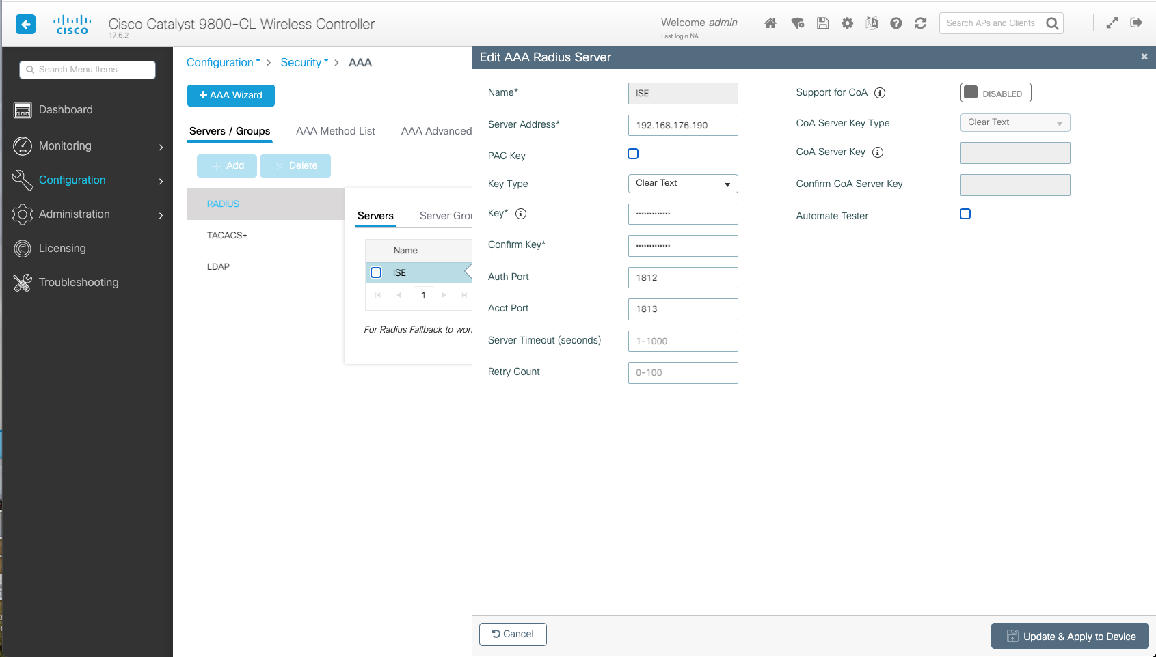Click the Monitoring gauge icon
The width and height of the screenshot is (1156, 657).
(23, 145)
